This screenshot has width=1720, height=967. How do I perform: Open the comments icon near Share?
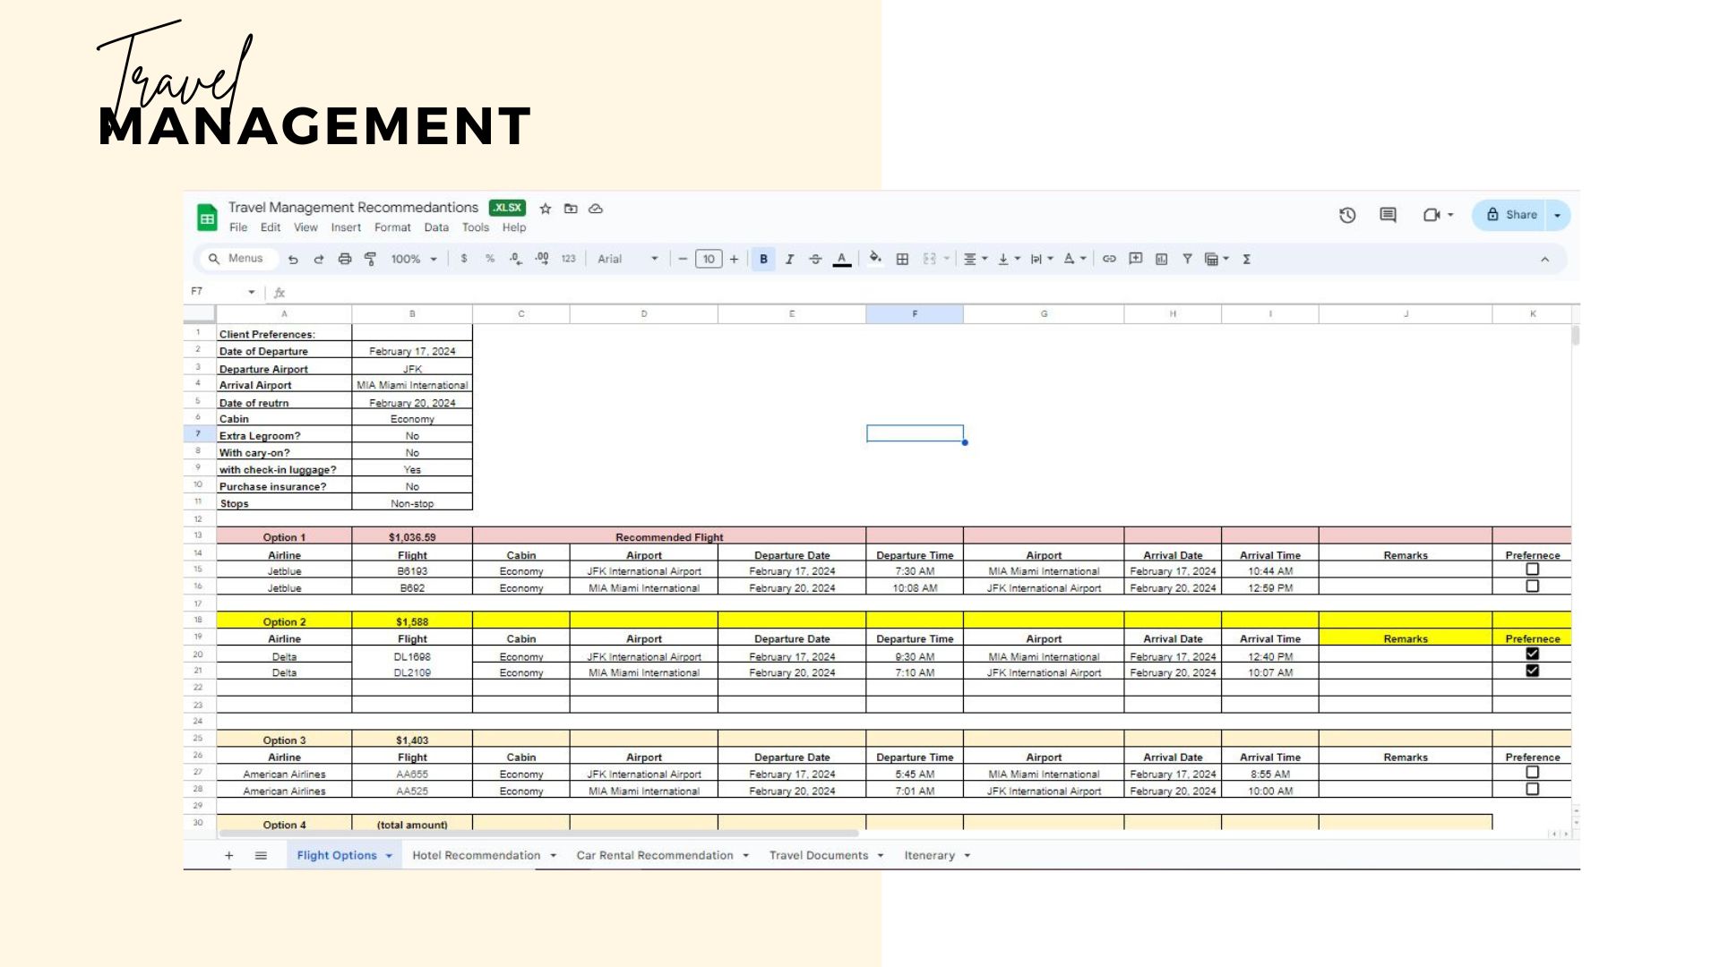click(x=1388, y=215)
